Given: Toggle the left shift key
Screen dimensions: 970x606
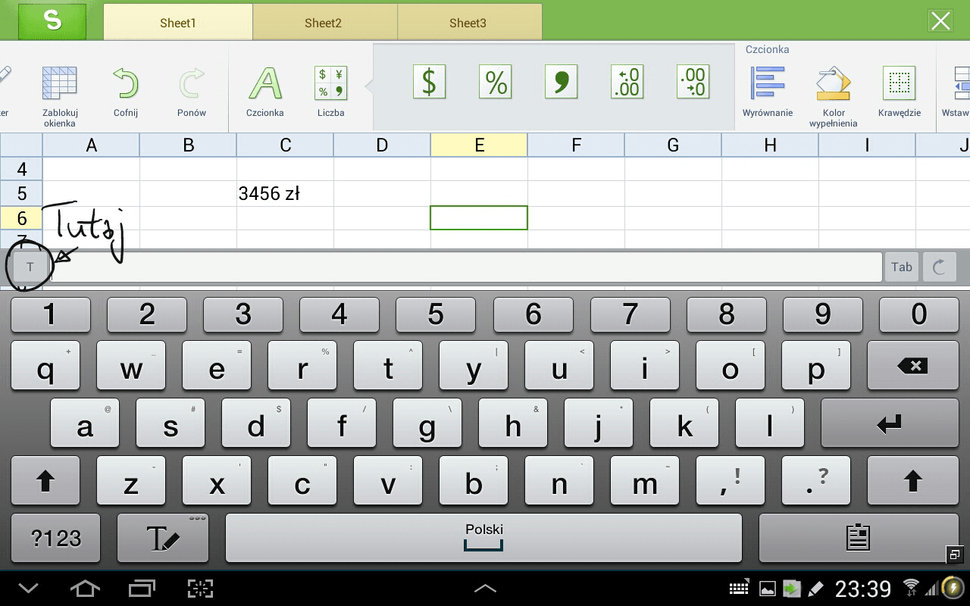Looking at the screenshot, I should [x=45, y=481].
